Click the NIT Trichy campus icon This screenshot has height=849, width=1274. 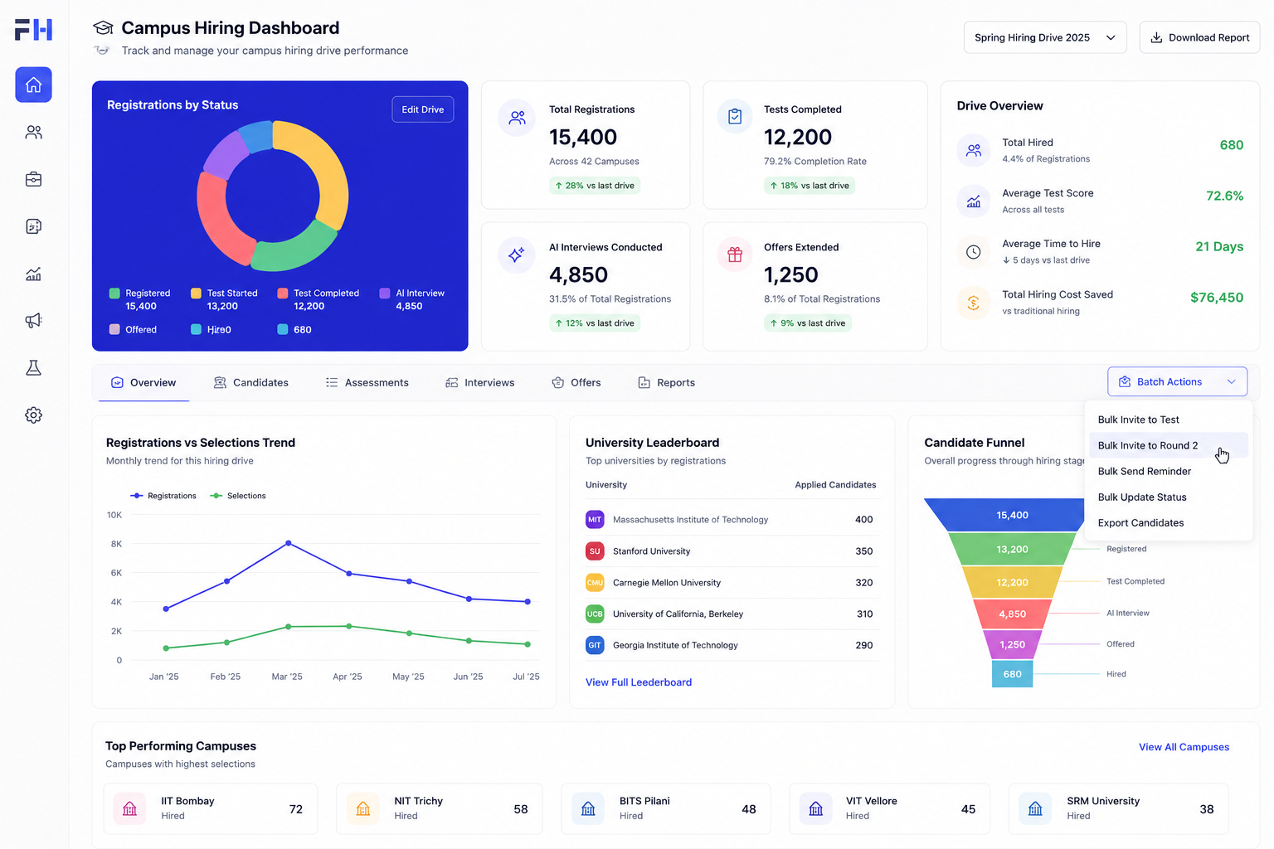(362, 808)
